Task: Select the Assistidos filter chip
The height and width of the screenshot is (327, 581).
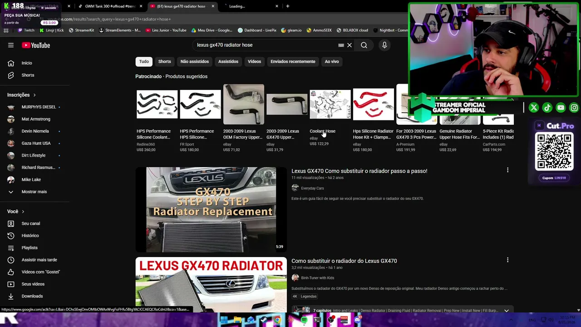Action: [x=228, y=61]
